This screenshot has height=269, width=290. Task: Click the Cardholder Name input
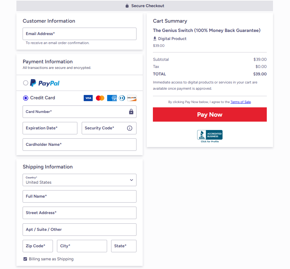pos(79,145)
